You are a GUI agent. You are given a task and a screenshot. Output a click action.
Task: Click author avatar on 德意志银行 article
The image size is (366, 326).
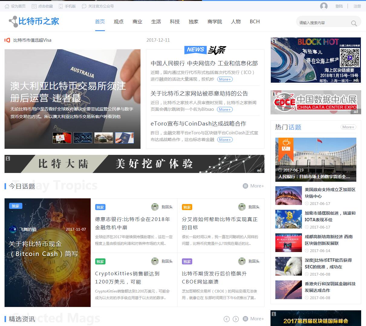click(x=155, y=207)
